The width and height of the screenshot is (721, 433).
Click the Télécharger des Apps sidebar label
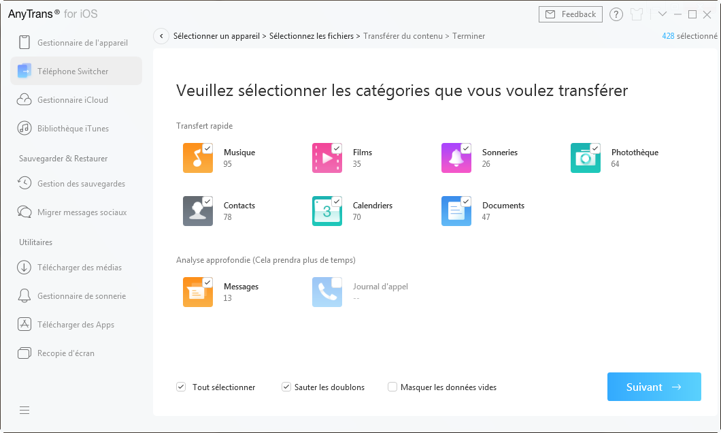[76, 324]
